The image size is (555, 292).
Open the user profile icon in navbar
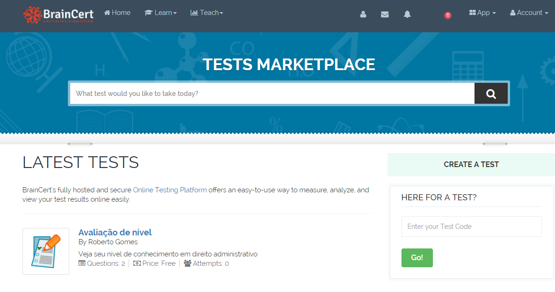coord(363,15)
